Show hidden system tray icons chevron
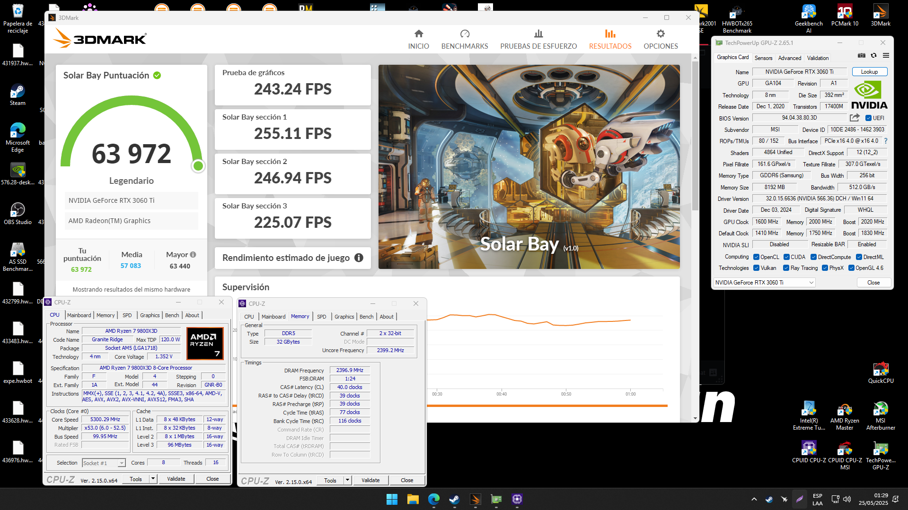The height and width of the screenshot is (510, 908). (754, 499)
